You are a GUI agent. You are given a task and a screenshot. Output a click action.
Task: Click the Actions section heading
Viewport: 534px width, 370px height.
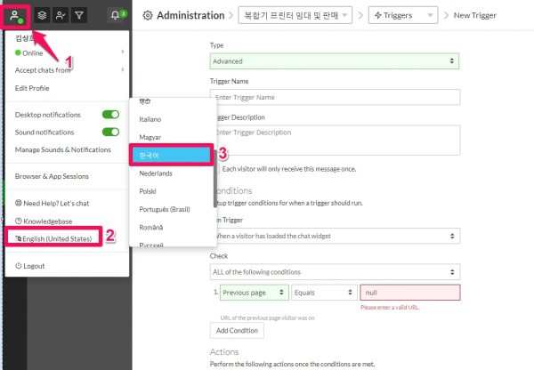click(224, 351)
